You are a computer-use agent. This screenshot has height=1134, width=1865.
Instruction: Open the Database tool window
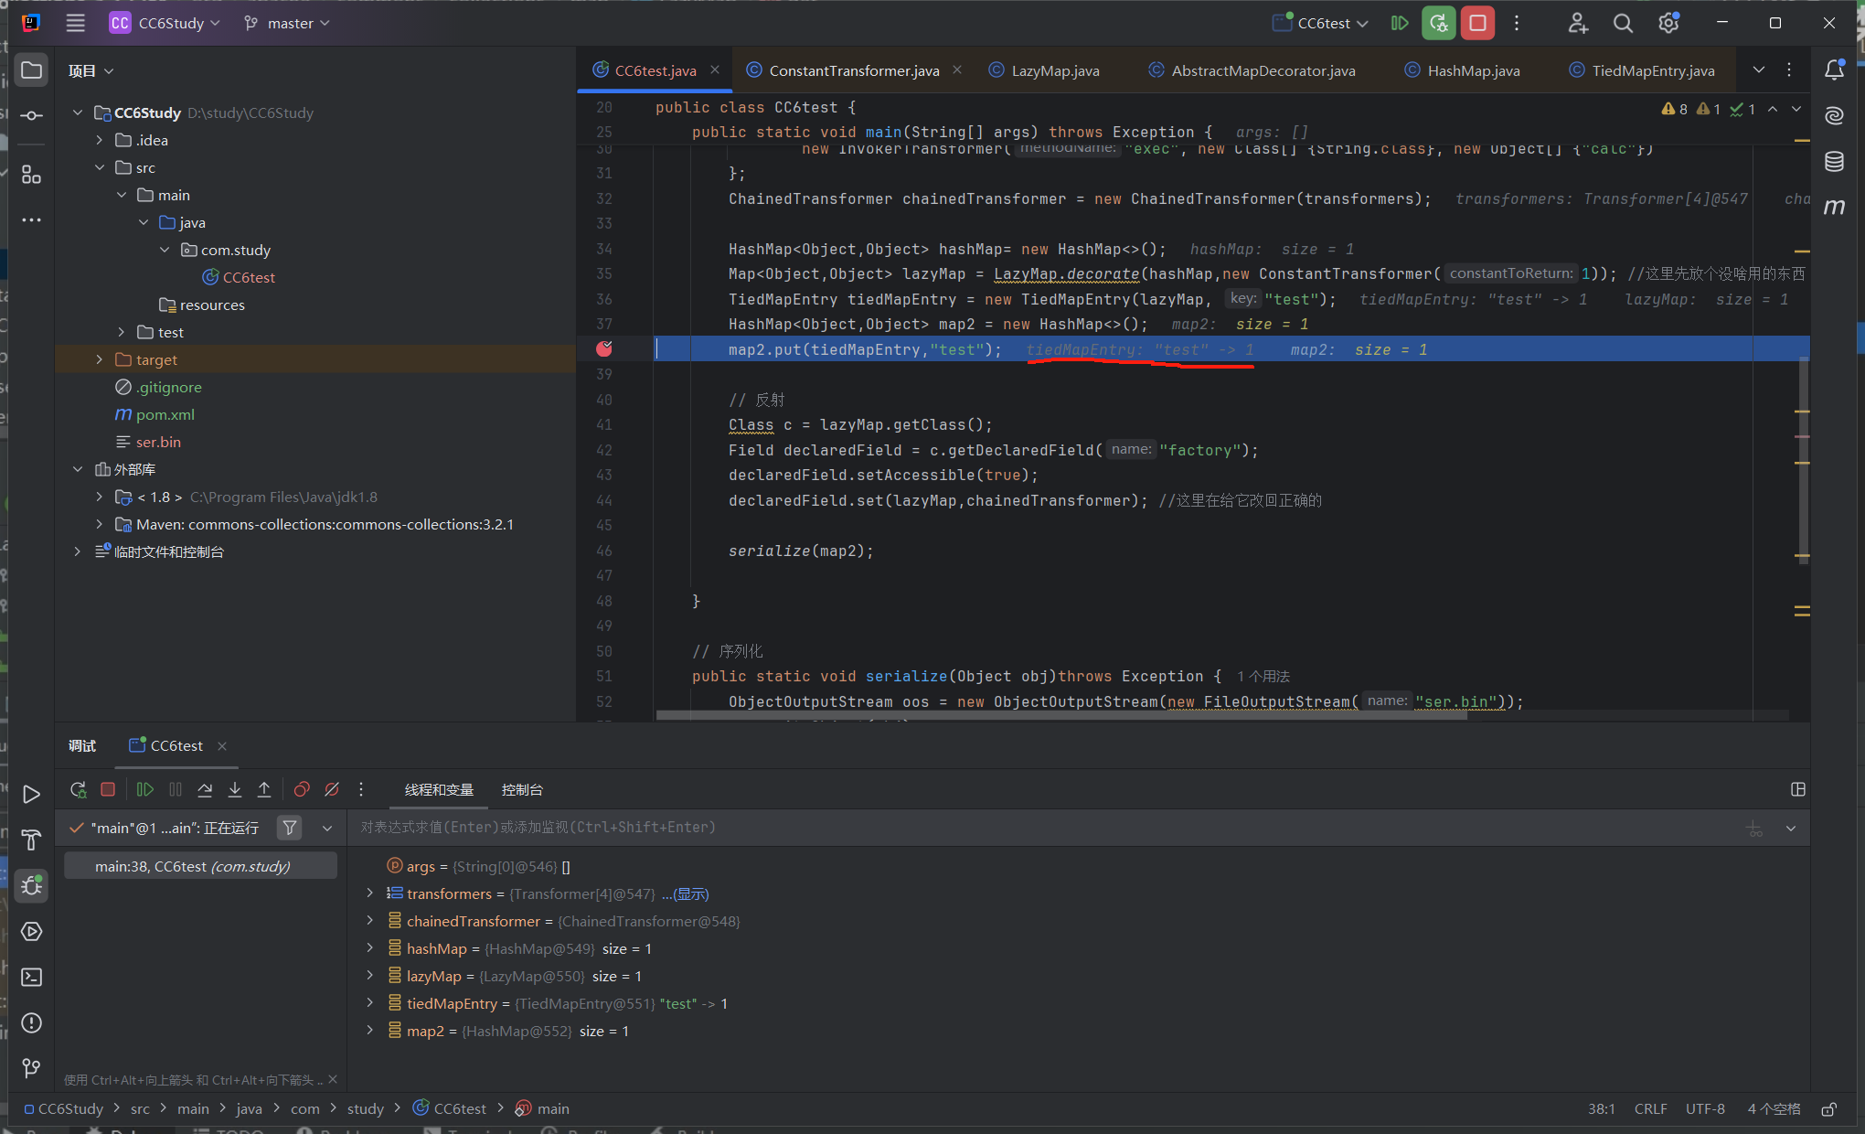click(x=1834, y=162)
